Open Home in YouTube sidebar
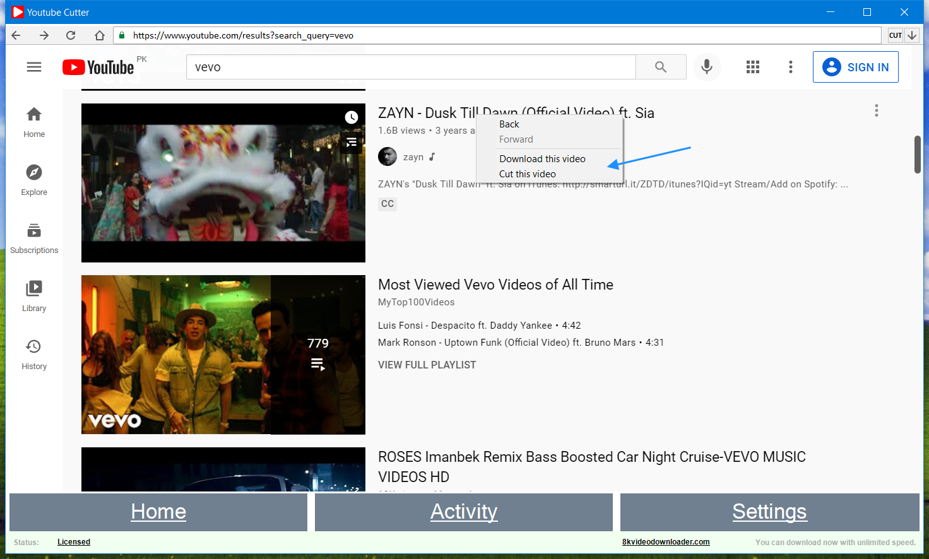Viewport: 929px width, 559px height. point(34,122)
